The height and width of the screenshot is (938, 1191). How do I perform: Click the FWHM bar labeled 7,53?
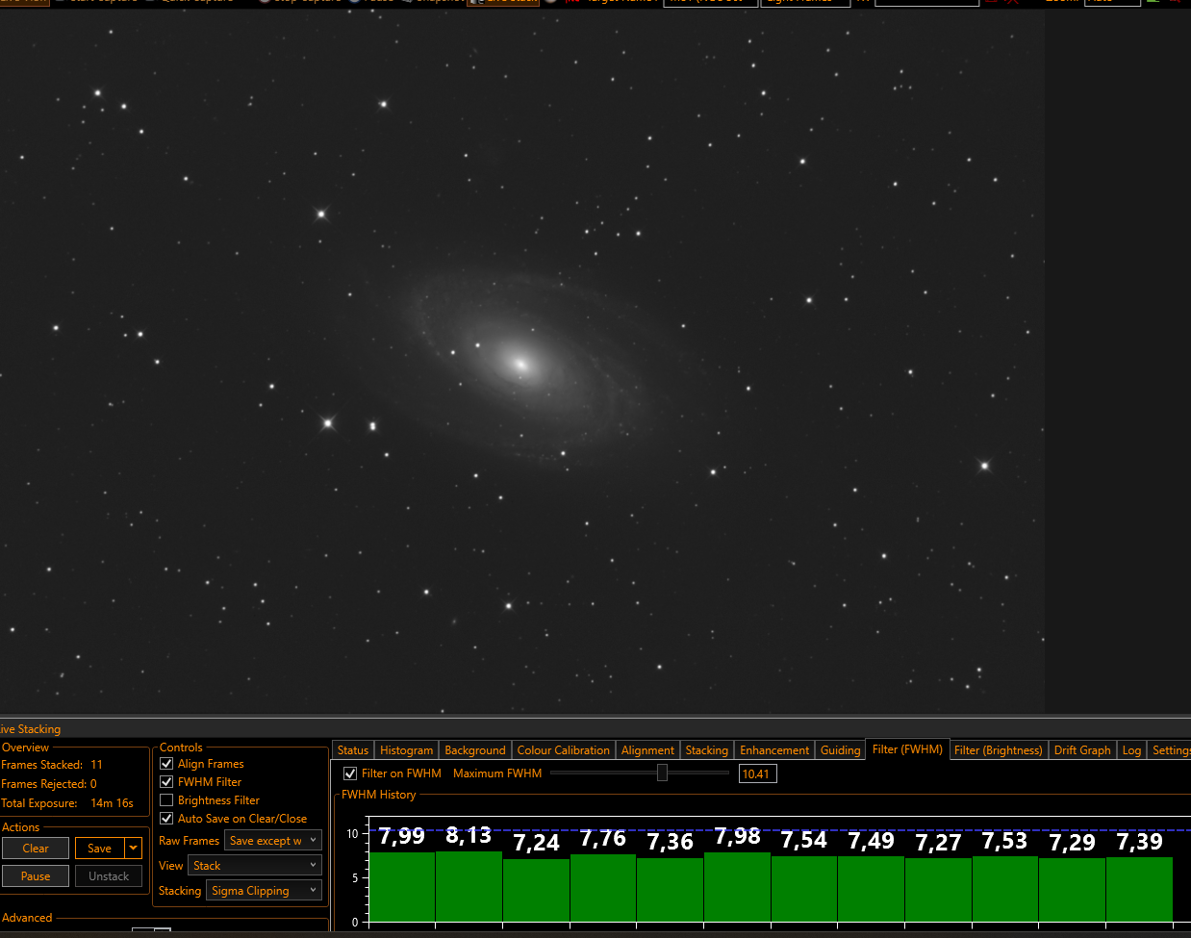click(x=1005, y=888)
